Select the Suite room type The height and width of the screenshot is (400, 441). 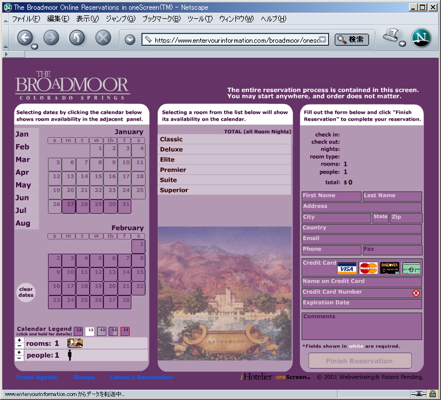tap(224, 180)
